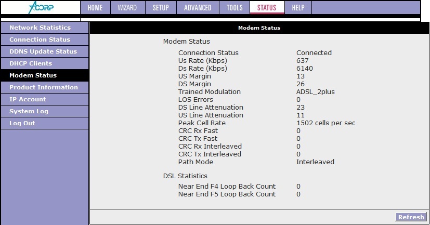Click 'Near End F4 Loop Back Count' label

227,187
